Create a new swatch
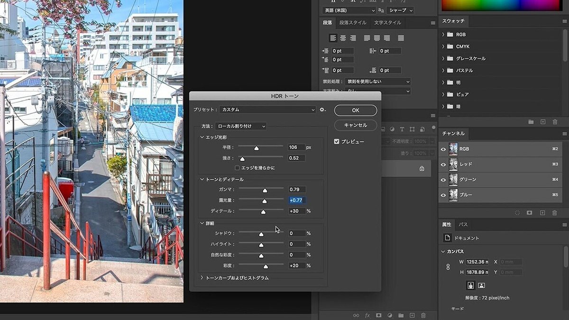 point(543,122)
